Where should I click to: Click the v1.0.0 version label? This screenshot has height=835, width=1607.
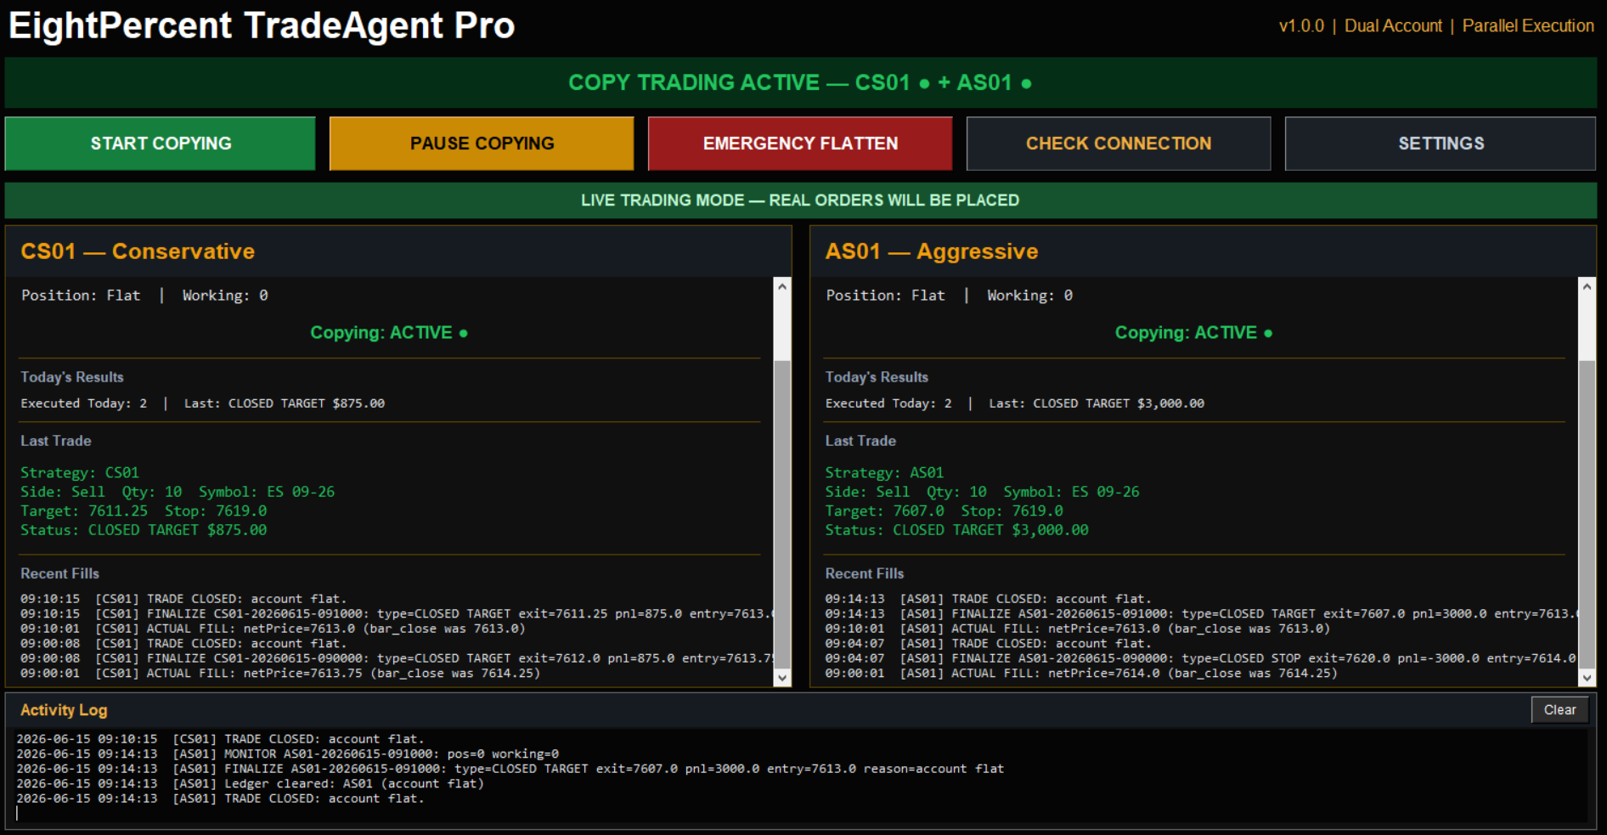coord(1301,26)
